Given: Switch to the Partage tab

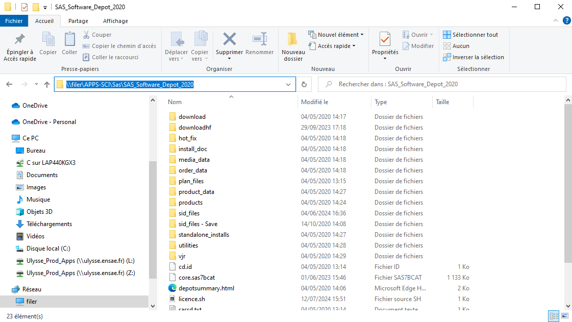Looking at the screenshot, I should tap(78, 21).
